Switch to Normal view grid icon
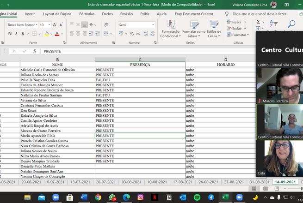The image size is (303, 203). 254,189
